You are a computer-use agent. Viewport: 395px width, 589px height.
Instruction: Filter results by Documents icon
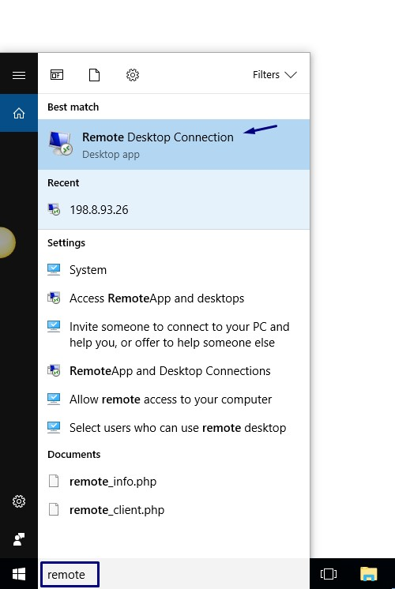[x=94, y=75]
